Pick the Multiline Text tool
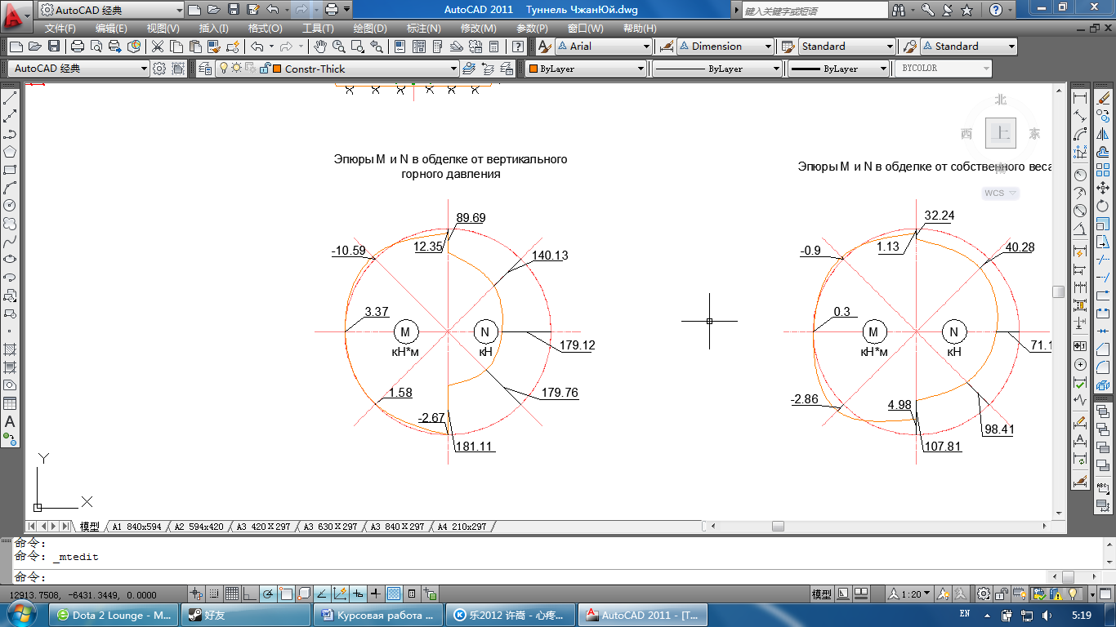 11,422
